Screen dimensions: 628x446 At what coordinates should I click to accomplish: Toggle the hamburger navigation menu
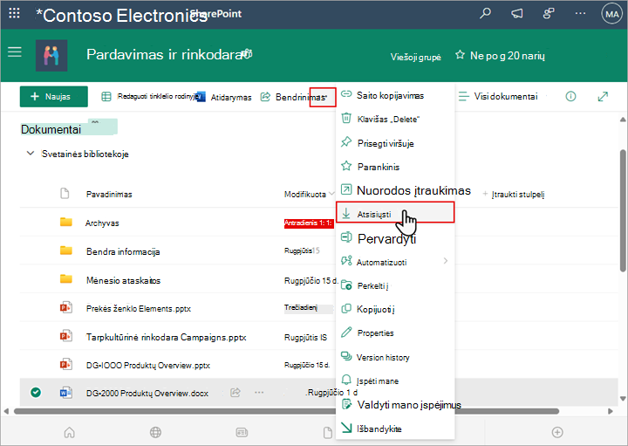15,52
